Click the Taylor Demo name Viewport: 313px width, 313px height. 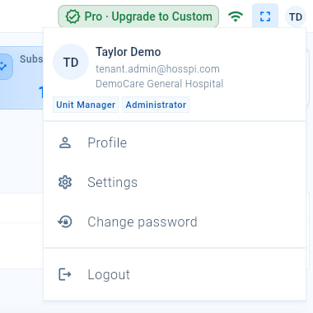click(128, 52)
